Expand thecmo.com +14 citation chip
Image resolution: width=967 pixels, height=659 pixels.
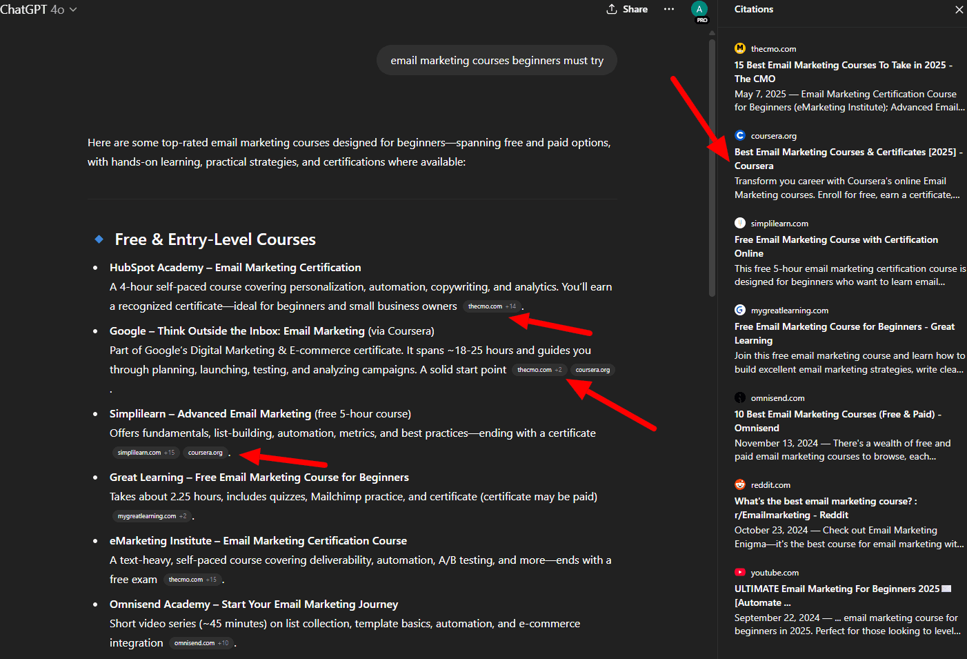492,306
